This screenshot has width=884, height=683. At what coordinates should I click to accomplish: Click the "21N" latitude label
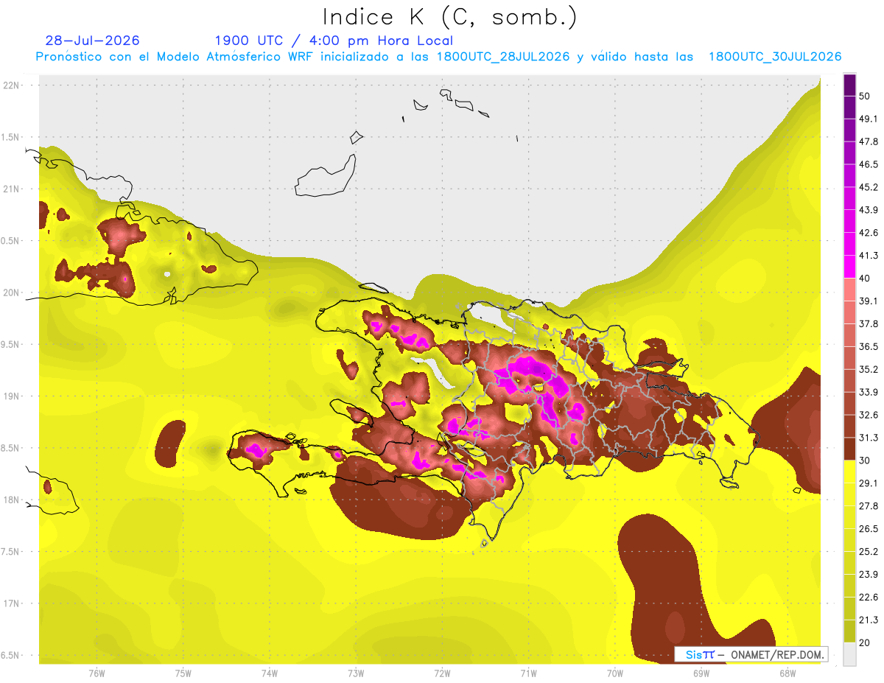[x=12, y=189]
